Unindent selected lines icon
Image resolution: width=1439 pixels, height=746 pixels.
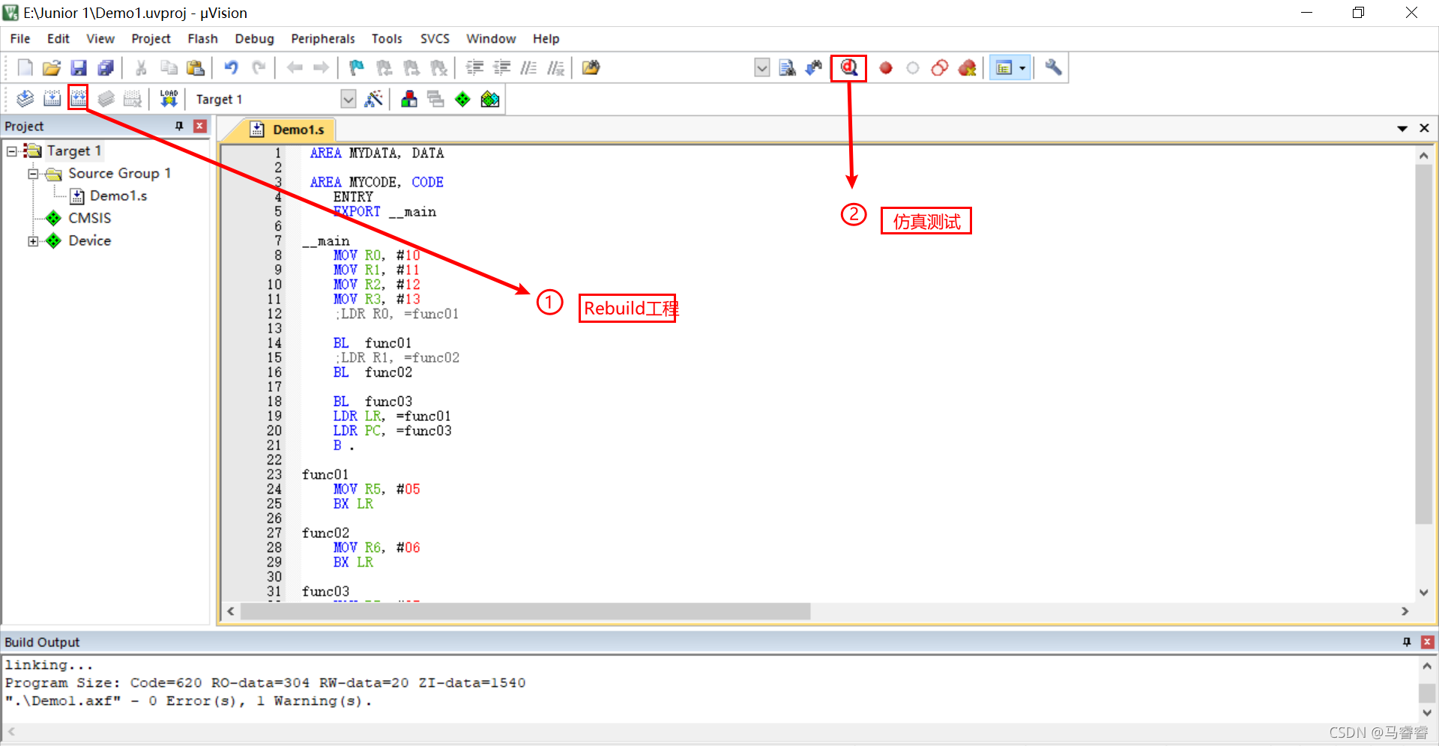[x=501, y=68]
